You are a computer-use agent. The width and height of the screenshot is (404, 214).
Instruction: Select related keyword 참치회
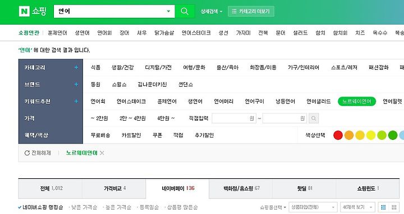(340, 33)
